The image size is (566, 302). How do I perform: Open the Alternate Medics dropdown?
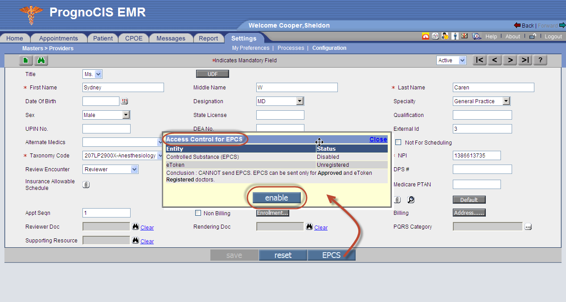pyautogui.click(x=123, y=142)
